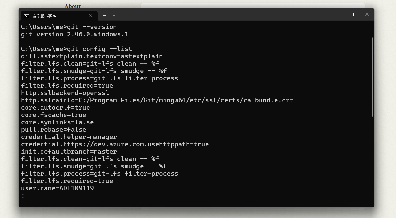This screenshot has height=218, width=396.
Task: Minimize the terminal window
Action: point(338,14)
